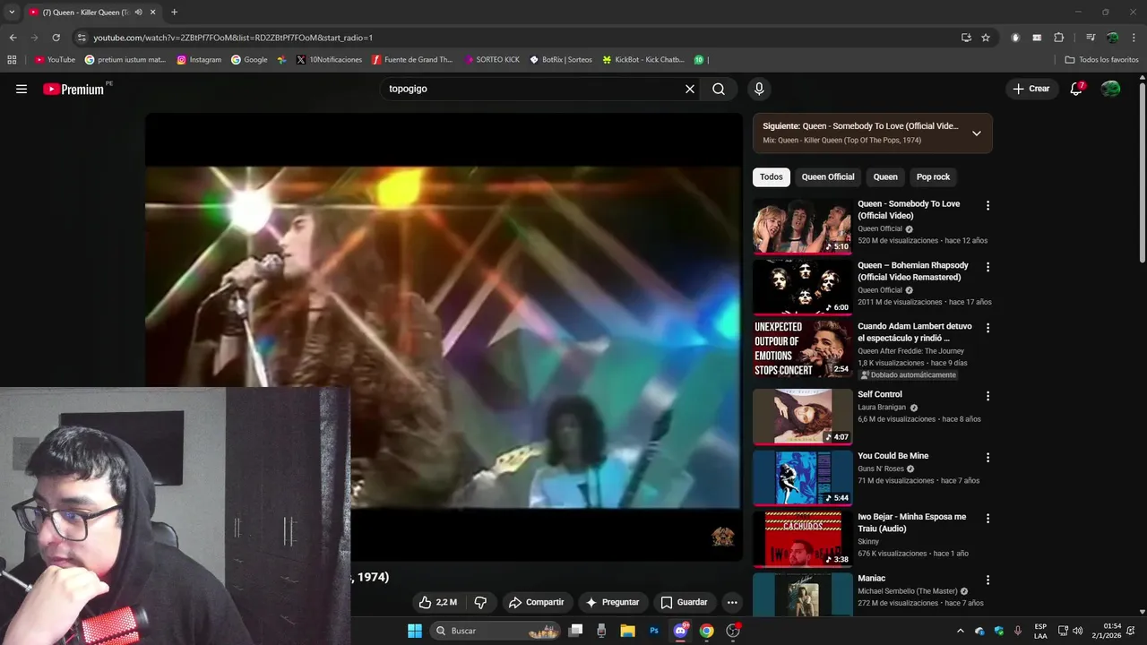Open Somebody To Love thumbnail
Image resolution: width=1147 pixels, height=645 pixels.
802,227
